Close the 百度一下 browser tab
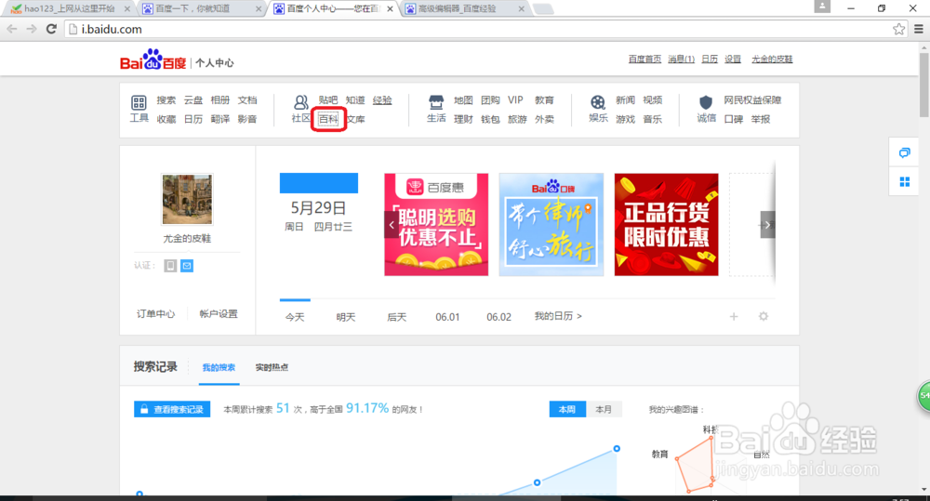The width and height of the screenshot is (930, 501). [x=258, y=9]
